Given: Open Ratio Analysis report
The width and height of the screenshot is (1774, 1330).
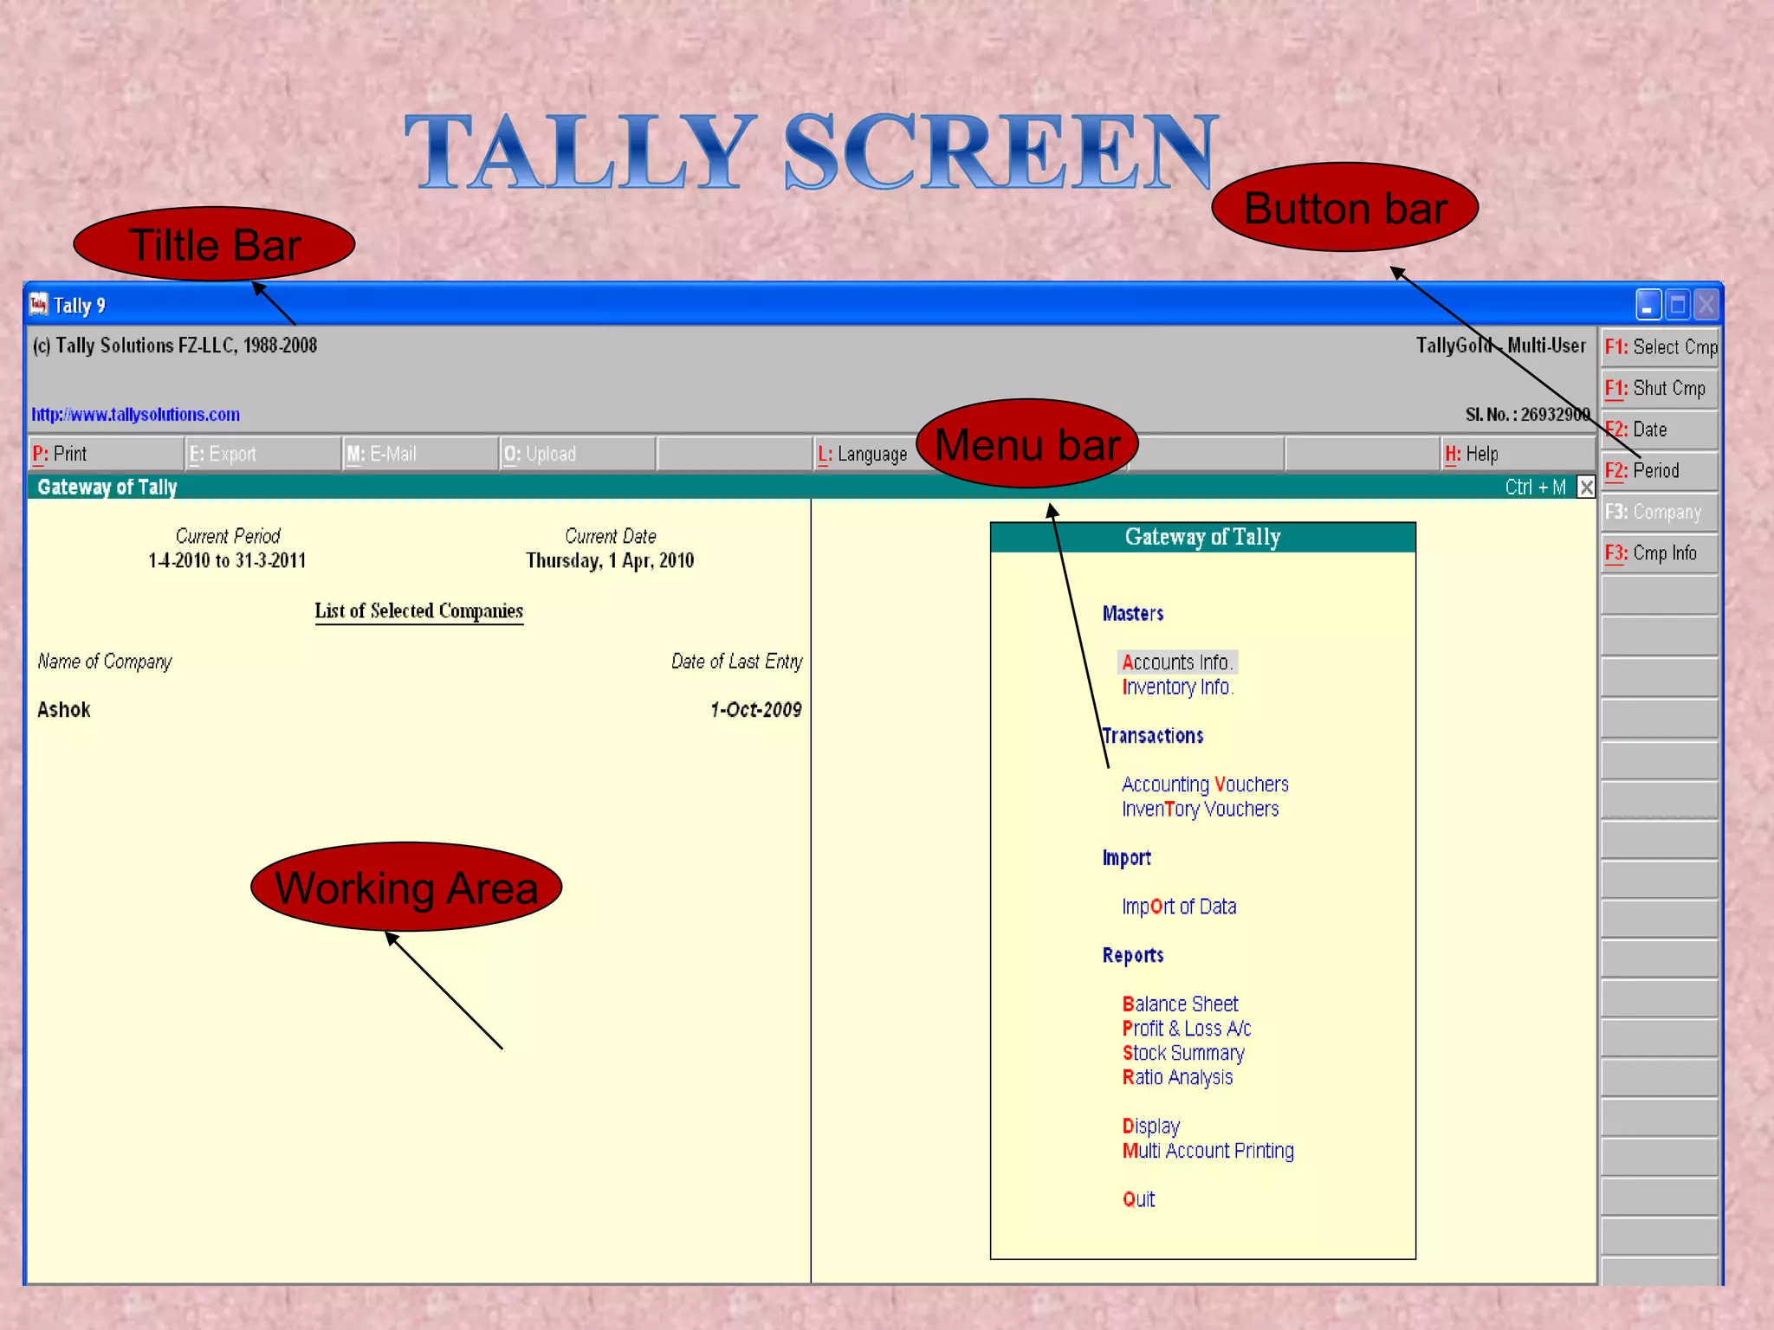Looking at the screenshot, I should [1177, 1078].
